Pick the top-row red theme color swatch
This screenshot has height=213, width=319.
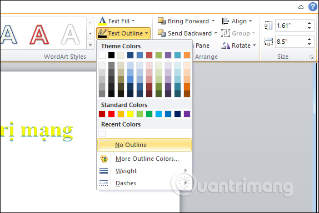(x=149, y=55)
